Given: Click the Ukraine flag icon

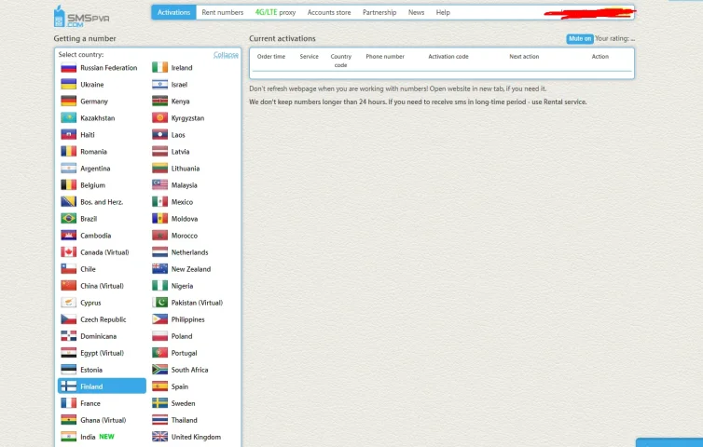Looking at the screenshot, I should [69, 84].
